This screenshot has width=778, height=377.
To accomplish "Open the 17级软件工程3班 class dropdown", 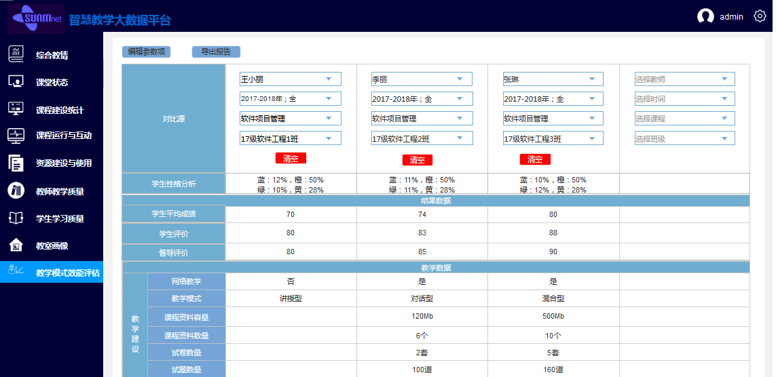I will pyautogui.click(x=553, y=138).
